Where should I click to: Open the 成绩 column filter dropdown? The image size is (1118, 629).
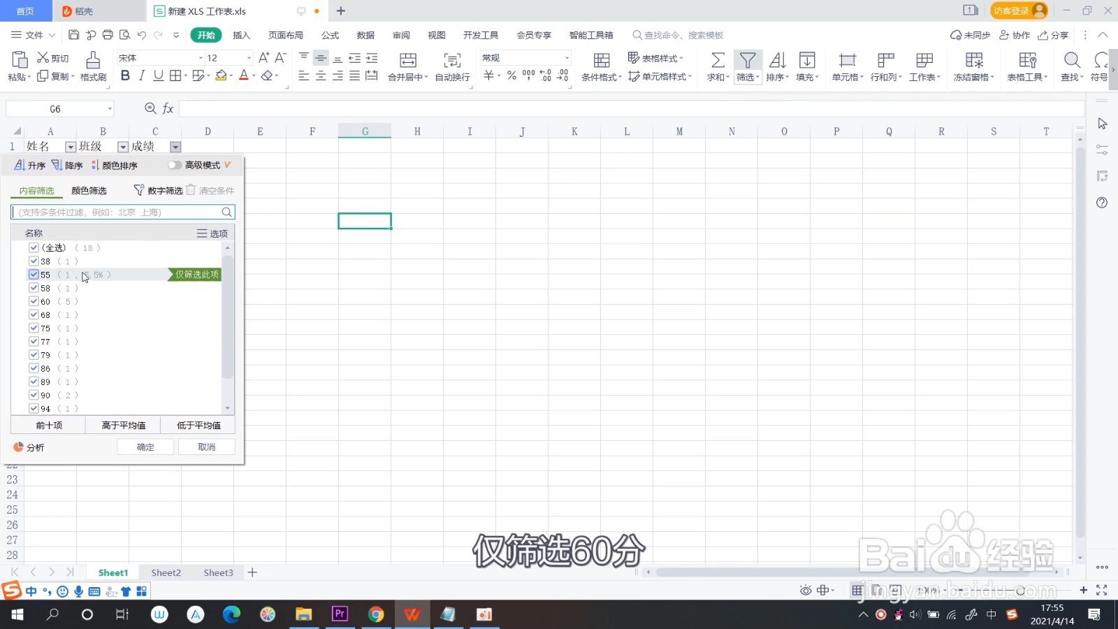175,147
